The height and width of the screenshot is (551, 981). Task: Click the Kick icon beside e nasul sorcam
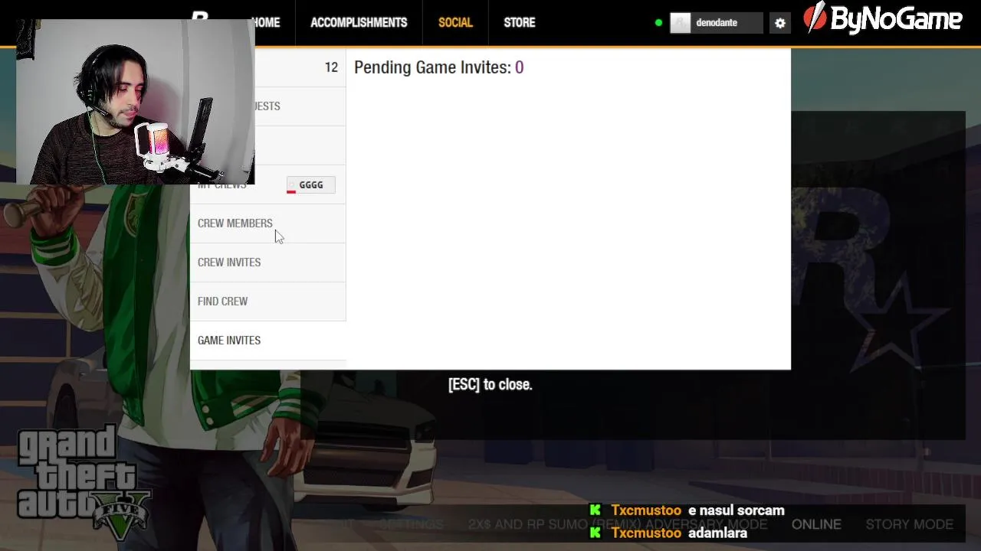pos(595,510)
